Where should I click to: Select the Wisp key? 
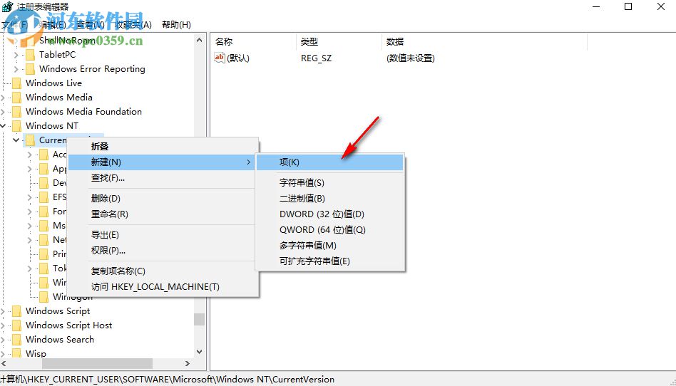click(36, 354)
